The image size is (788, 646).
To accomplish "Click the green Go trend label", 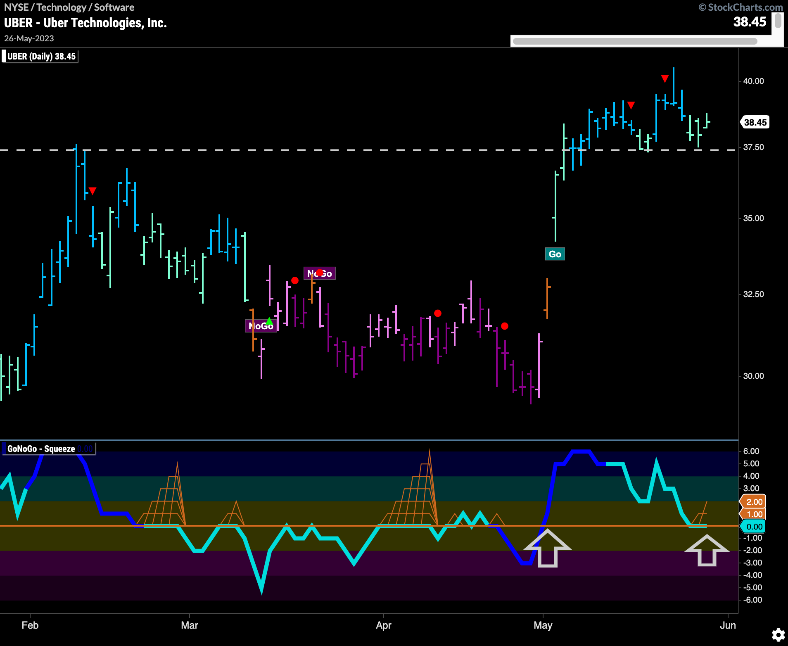I will click(x=555, y=254).
